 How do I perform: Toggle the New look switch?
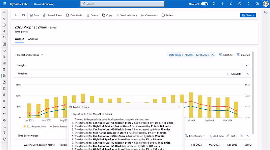pos(205,4)
